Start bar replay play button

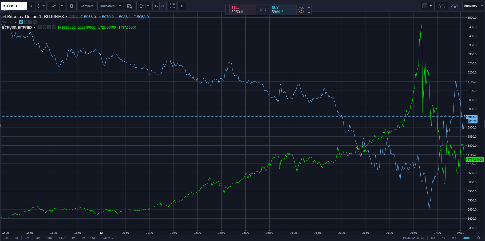[x=182, y=6]
